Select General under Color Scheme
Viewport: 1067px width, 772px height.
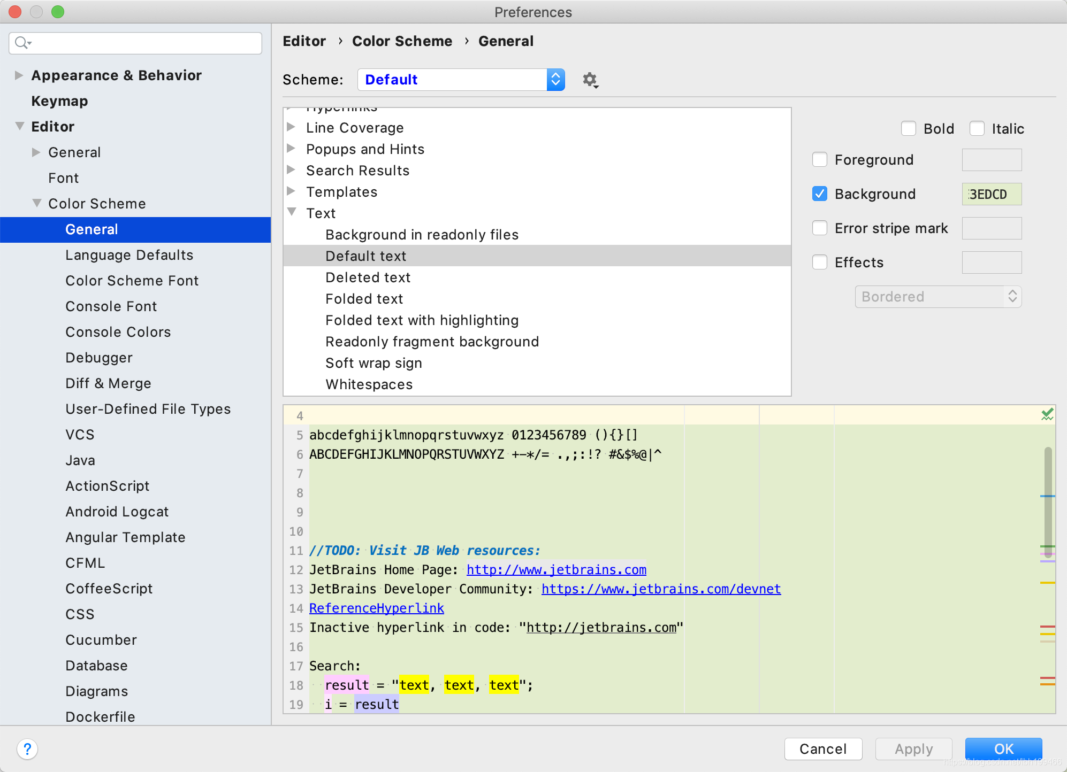pos(91,229)
